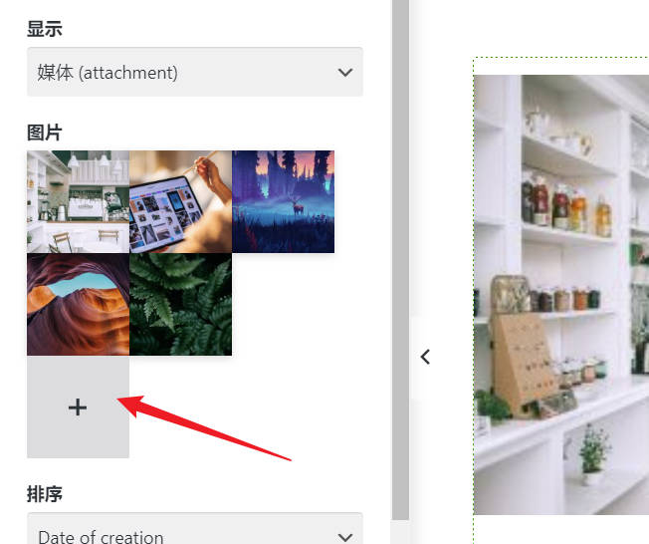Image resolution: width=649 pixels, height=544 pixels.
Task: Collapse the settings panel with the left arrow
Action: [x=425, y=357]
